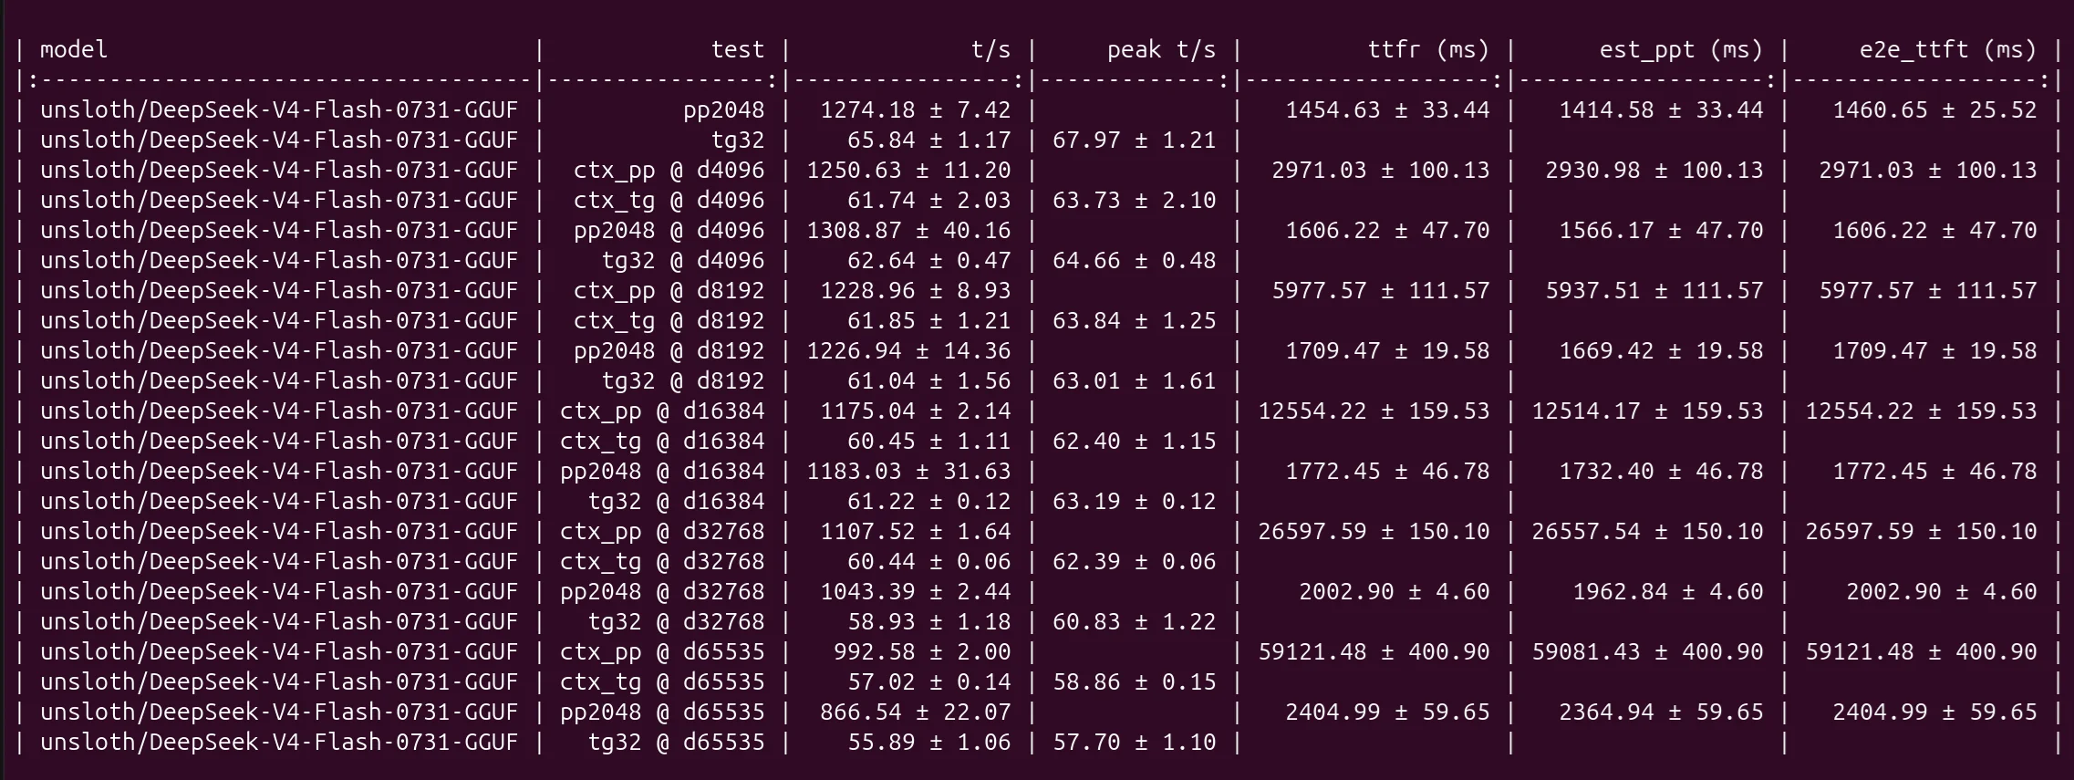Select the "e2e_ttft (ms)" column header
The height and width of the screenshot is (780, 2074).
tap(1948, 49)
